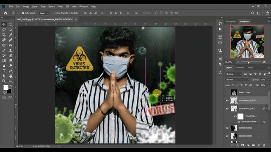
Task: Open the File menu
Action: coord(11,7)
